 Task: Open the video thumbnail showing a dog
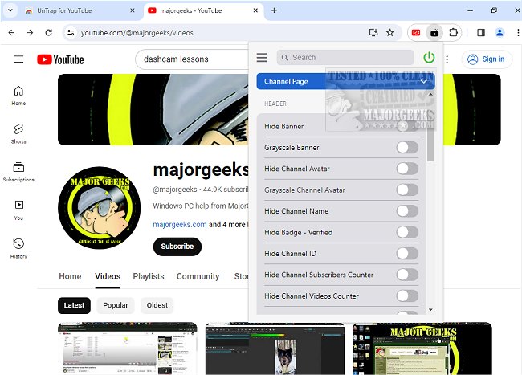[275, 349]
